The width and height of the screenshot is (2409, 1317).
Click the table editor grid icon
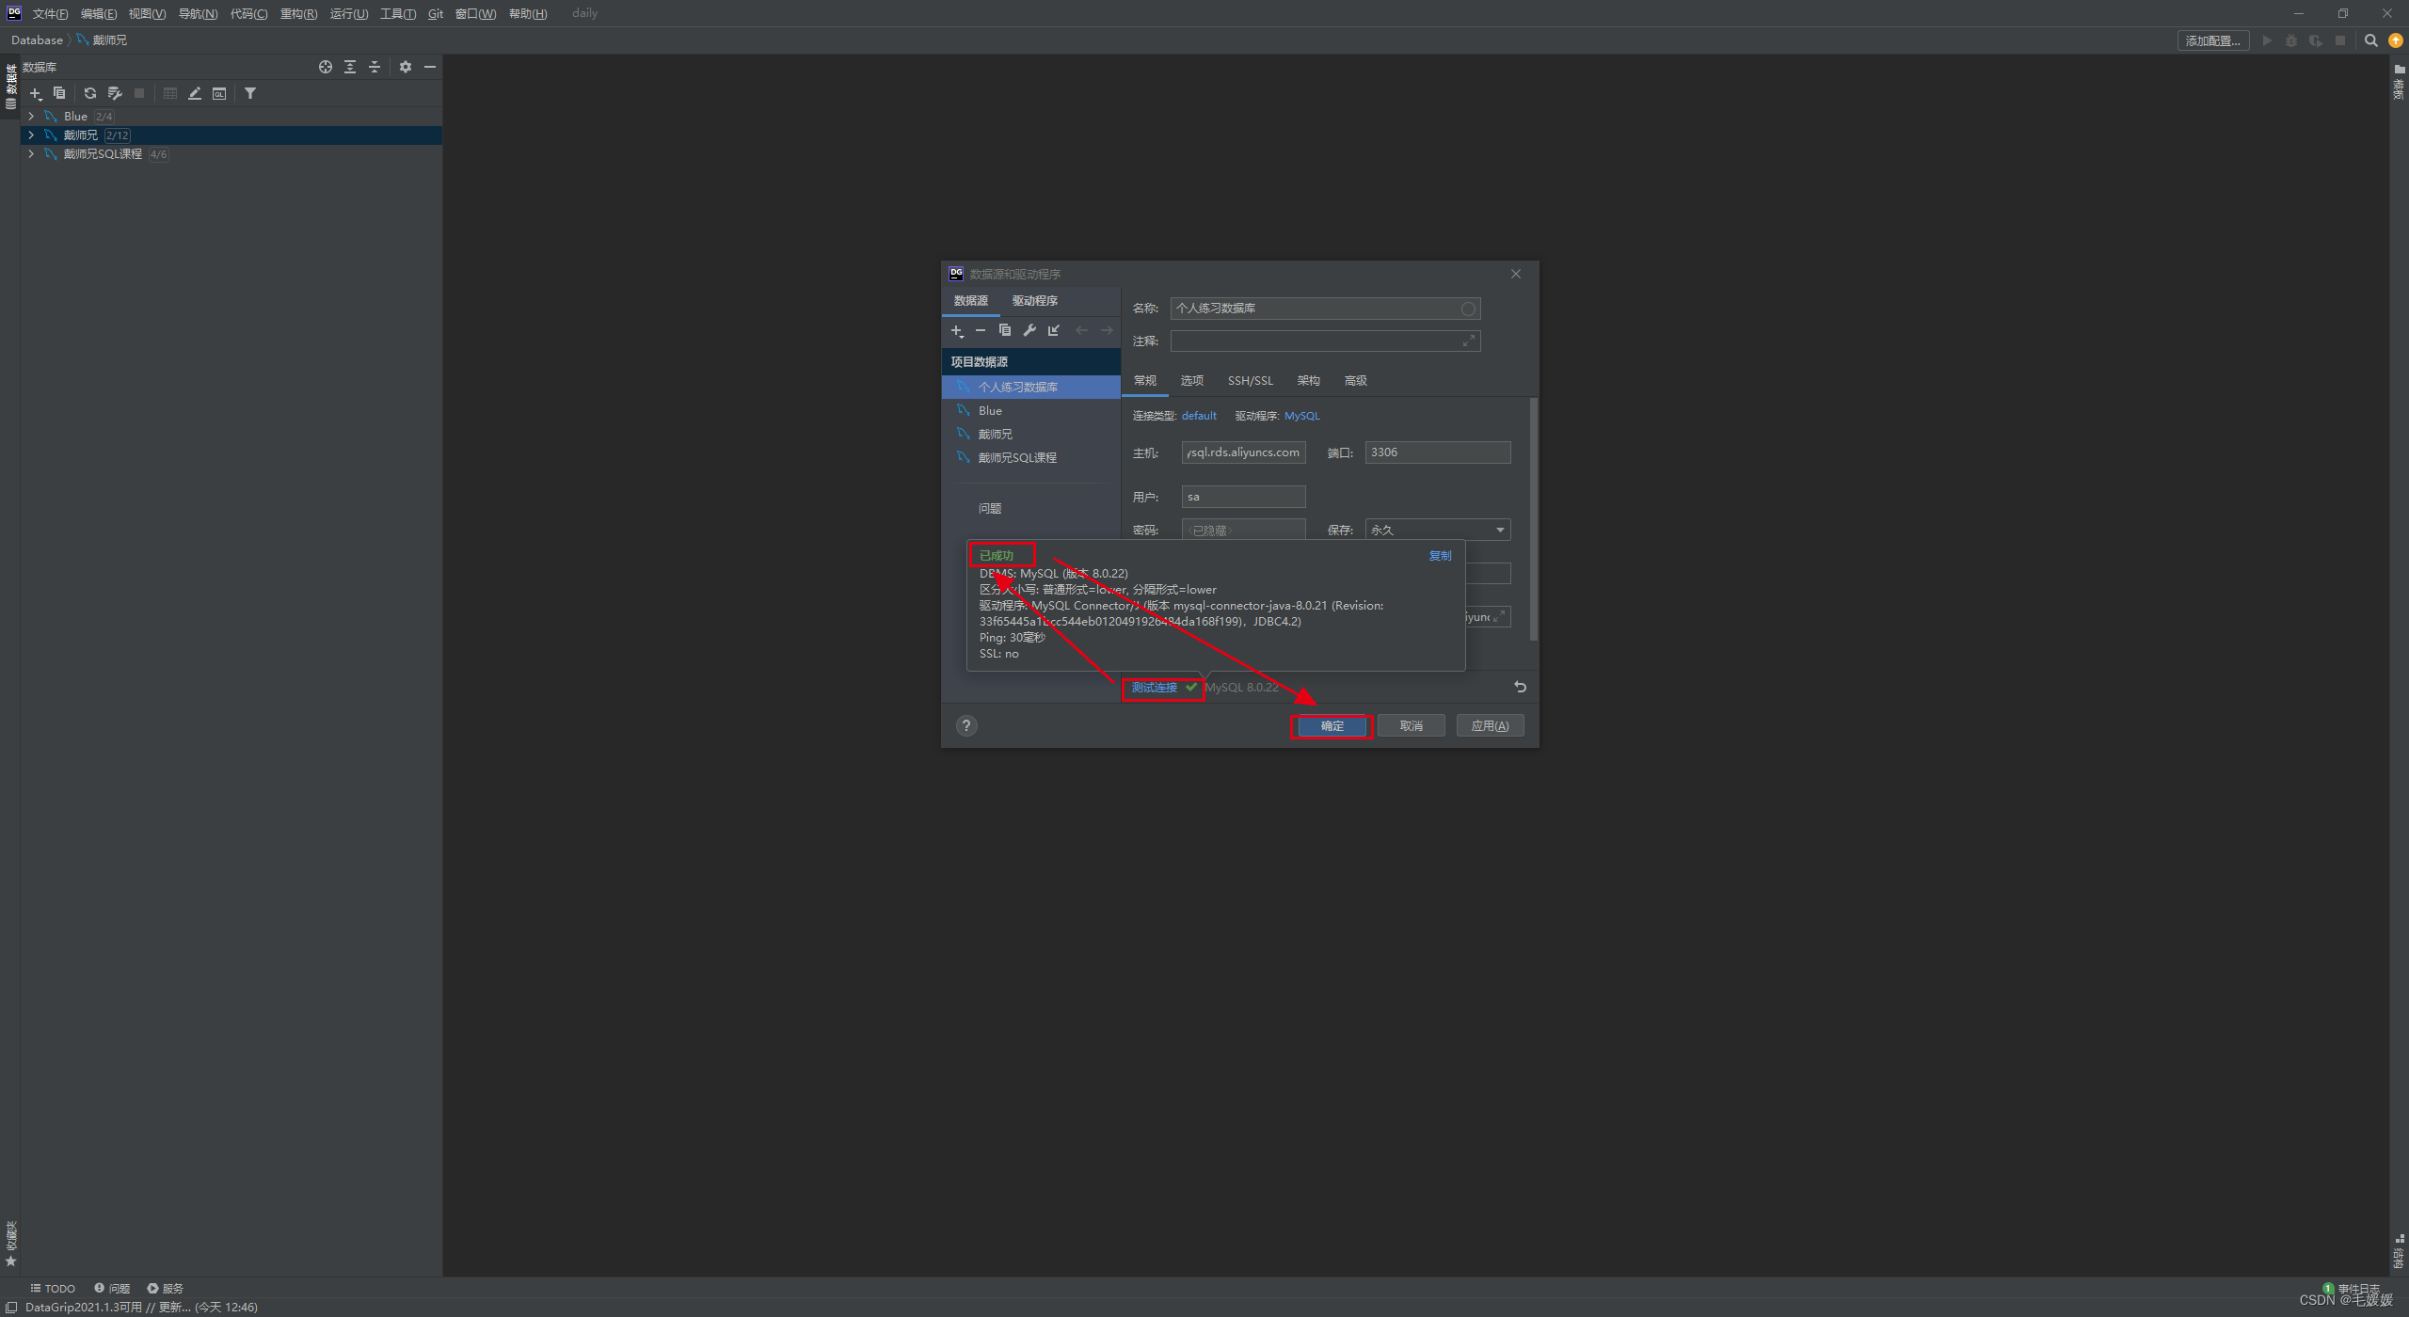[170, 93]
